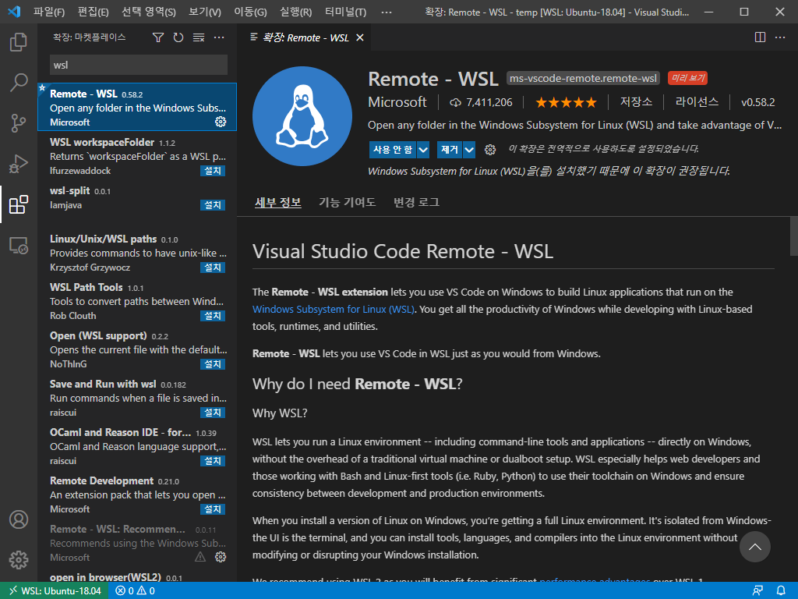The width and height of the screenshot is (798, 599).
Task: Install the wsl-split extension
Action: click(213, 205)
